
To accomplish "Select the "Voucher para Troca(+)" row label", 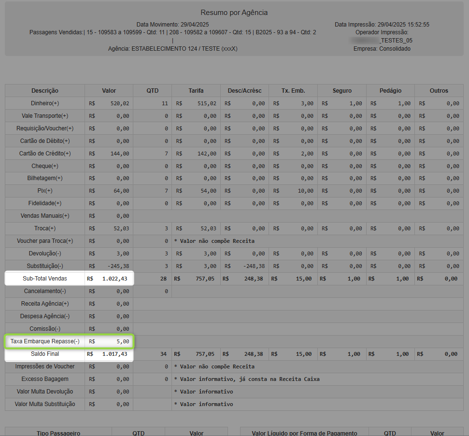I will pyautogui.click(x=45, y=241).
